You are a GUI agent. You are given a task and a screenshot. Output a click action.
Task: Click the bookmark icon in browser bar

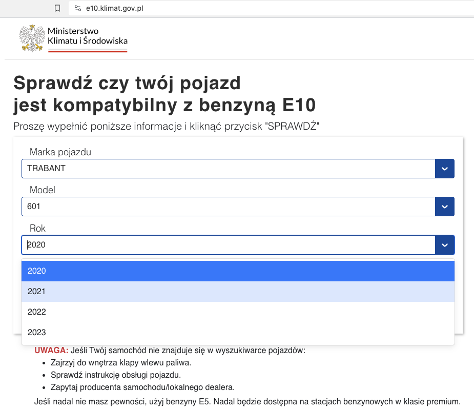click(x=57, y=8)
